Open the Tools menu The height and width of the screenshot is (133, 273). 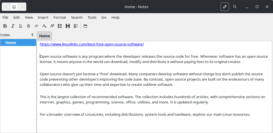[x=92, y=17]
